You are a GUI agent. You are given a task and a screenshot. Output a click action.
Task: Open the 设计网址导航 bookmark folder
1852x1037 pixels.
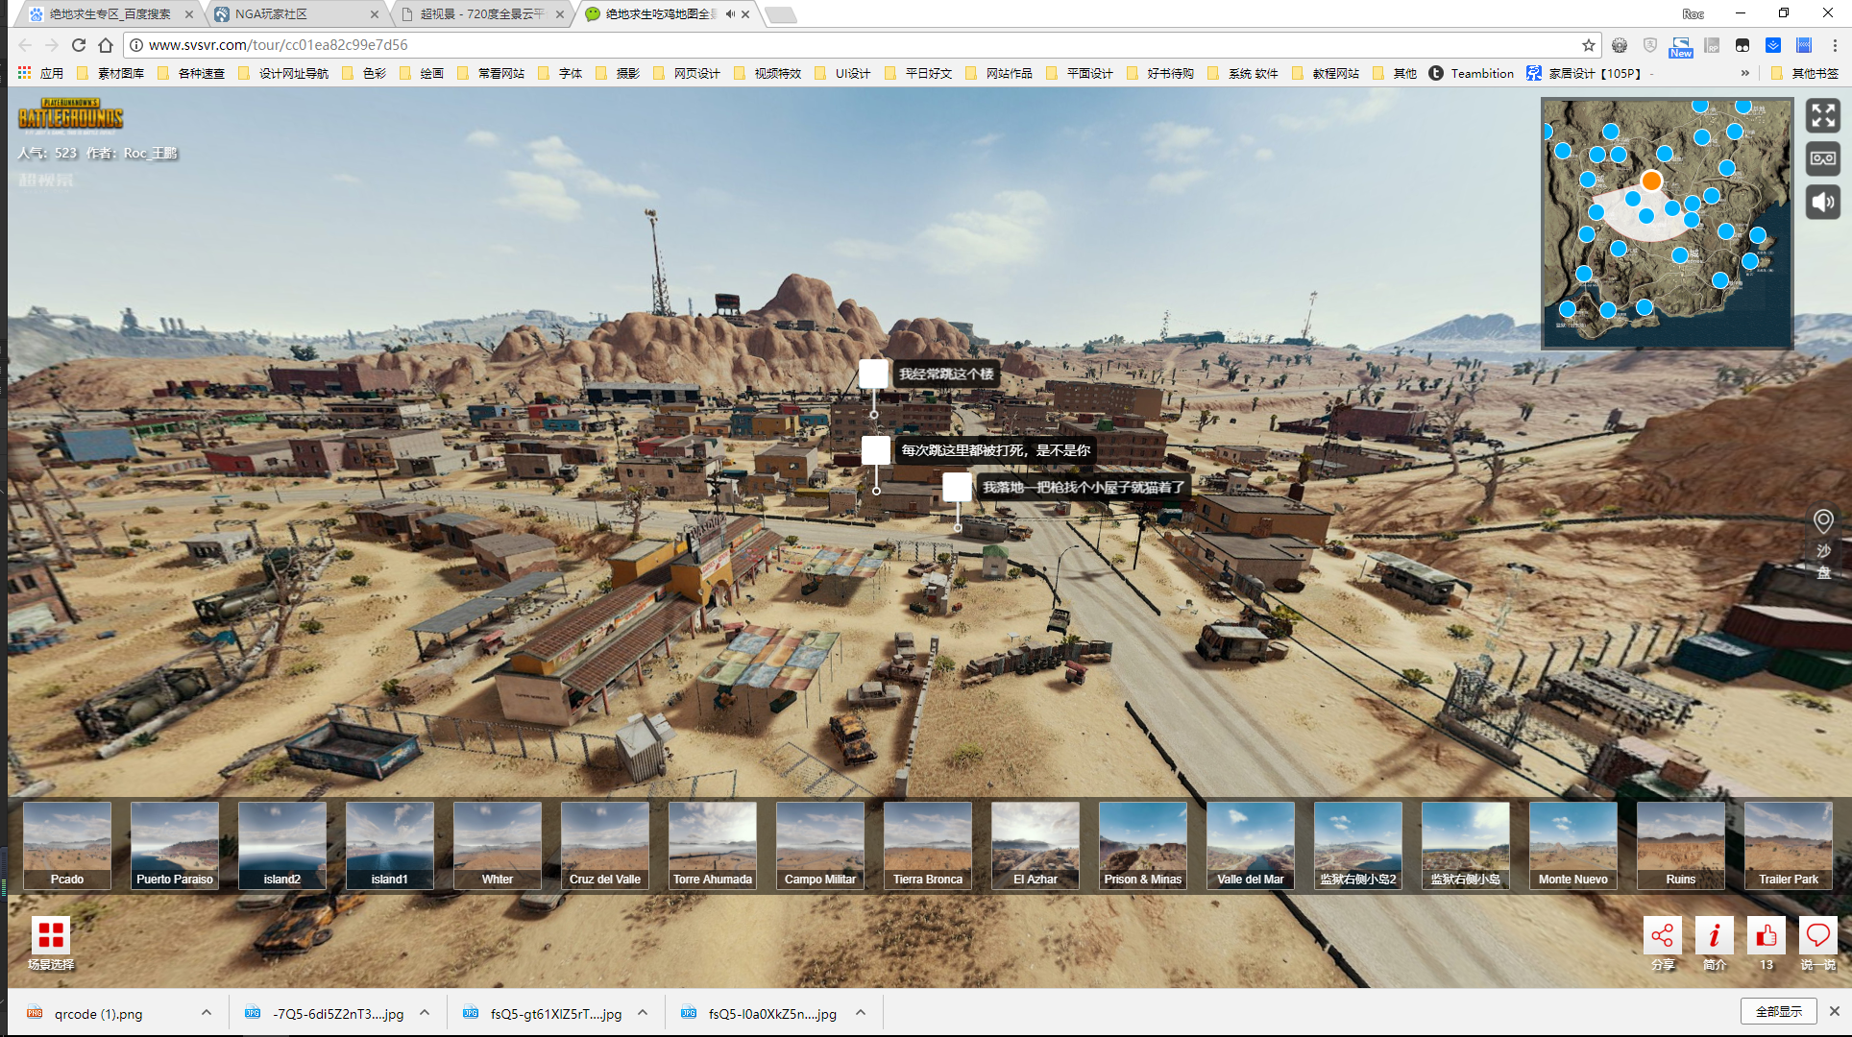(x=283, y=73)
